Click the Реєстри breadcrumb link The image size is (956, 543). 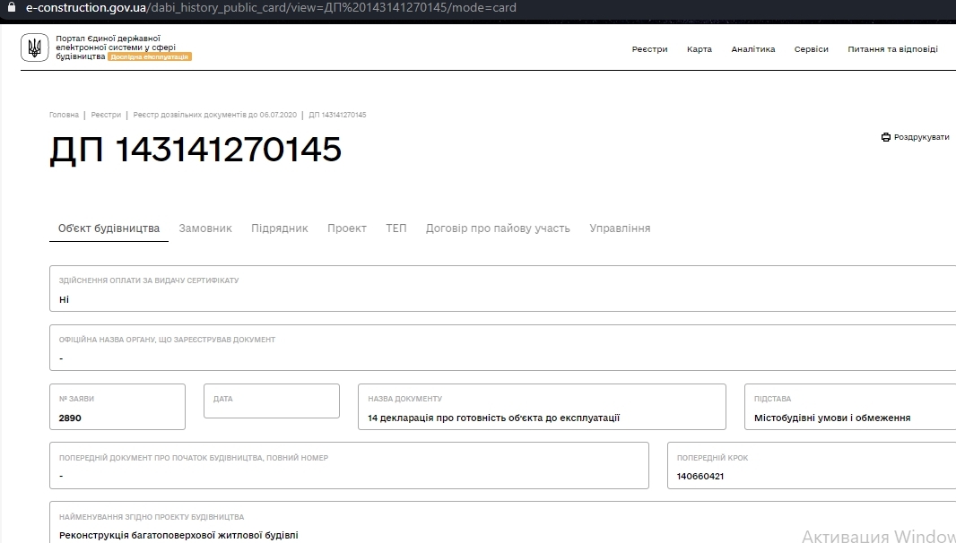[106, 115]
